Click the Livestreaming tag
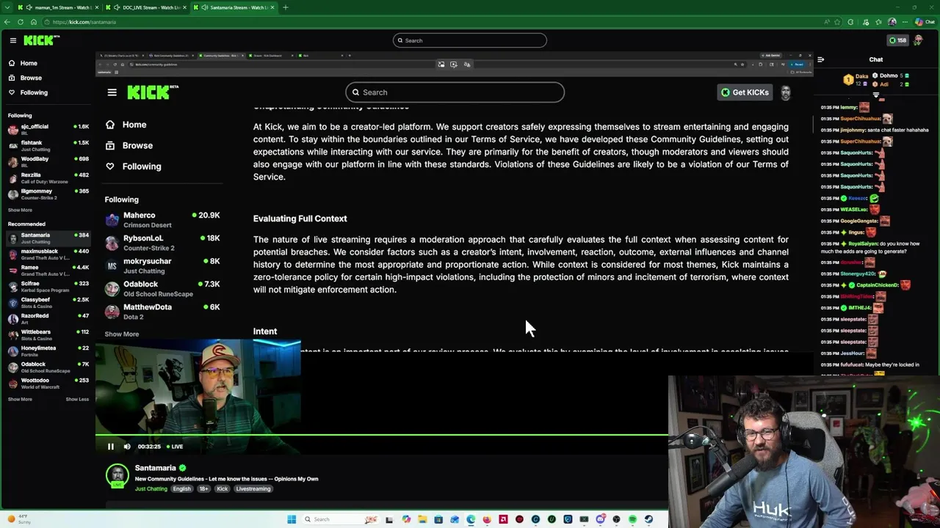 253,489
